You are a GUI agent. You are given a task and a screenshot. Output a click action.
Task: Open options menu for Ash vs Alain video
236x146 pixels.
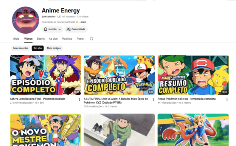click(x=153, y=99)
